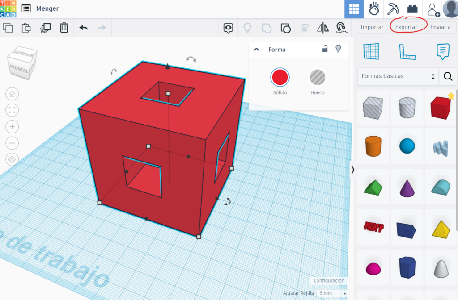Pick the red box shape

[x=440, y=108]
